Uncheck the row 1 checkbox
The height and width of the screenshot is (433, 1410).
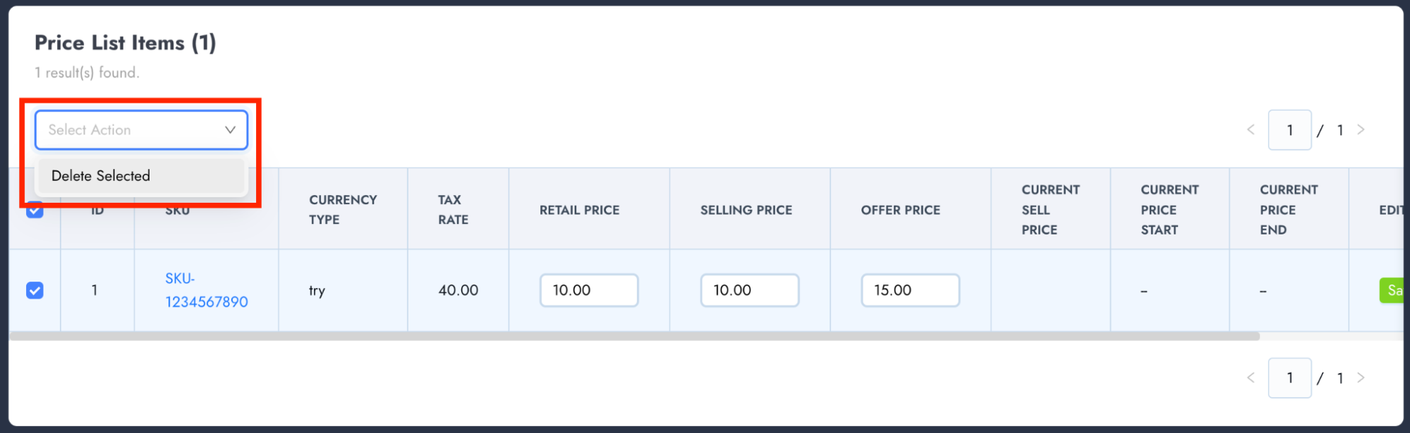(x=35, y=290)
